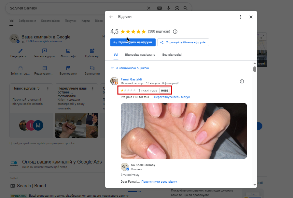Click the Редагуванн... list icon

(x=45, y=68)
